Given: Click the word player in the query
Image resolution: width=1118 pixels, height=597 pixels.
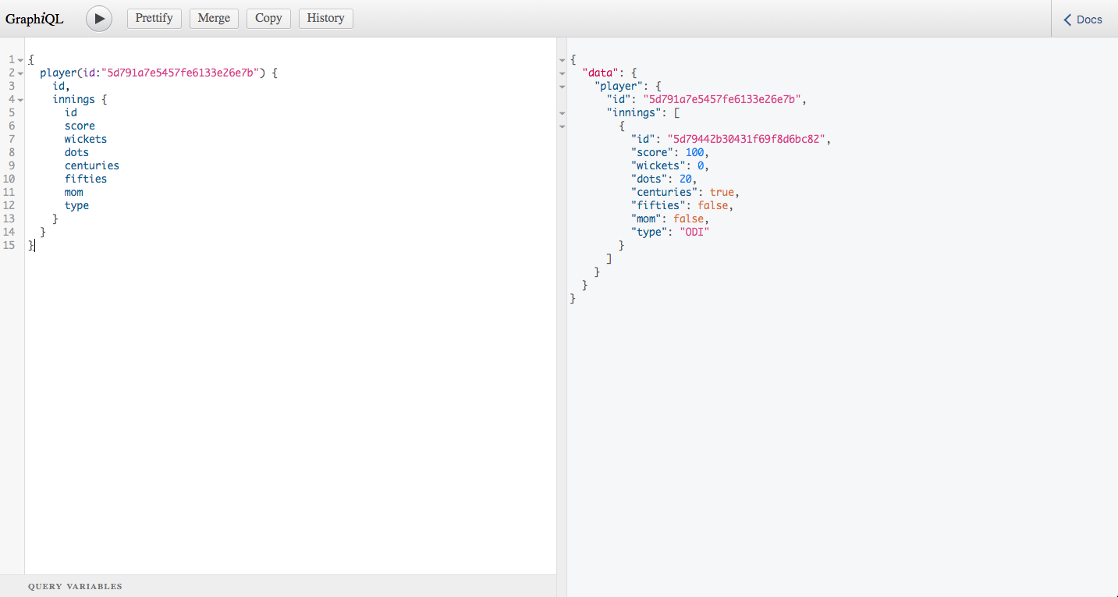Looking at the screenshot, I should [59, 73].
